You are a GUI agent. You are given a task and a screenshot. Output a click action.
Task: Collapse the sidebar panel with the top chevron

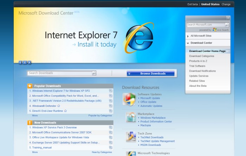tap(228, 18)
